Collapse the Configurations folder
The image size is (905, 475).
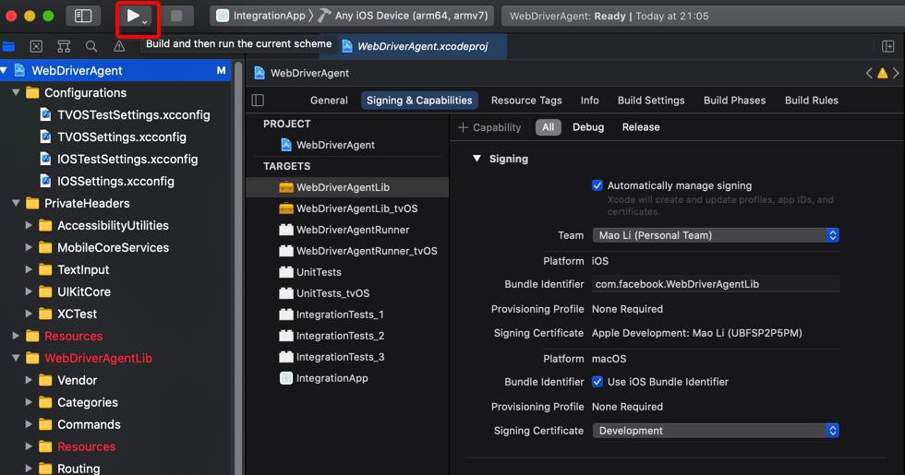coord(17,93)
